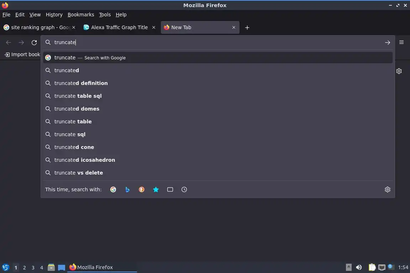
Task: Switch to workspace 1 in taskbar
Action: pyautogui.click(x=16, y=268)
